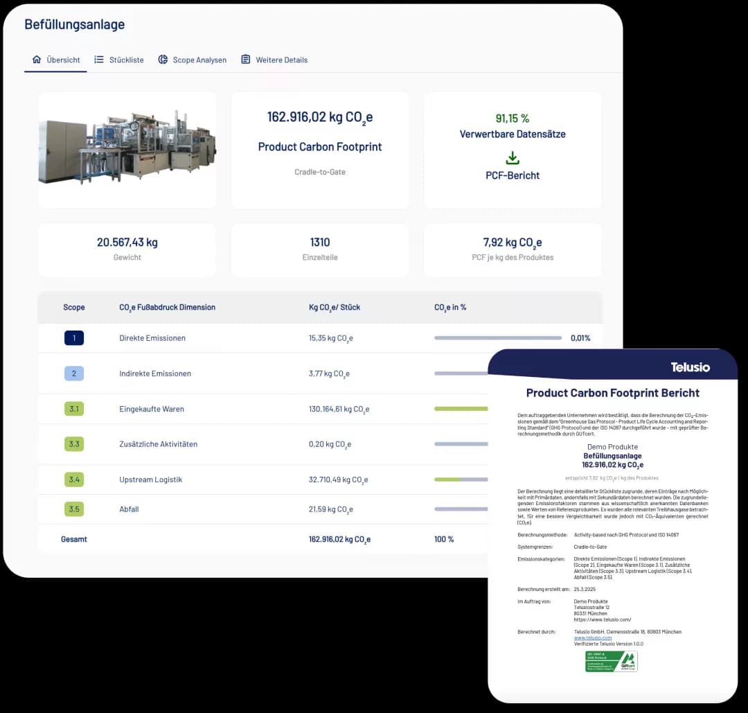Viewport: 748px width, 713px height.
Task: Click the Eingekaufte Waren green progress bar
Action: [x=461, y=409]
